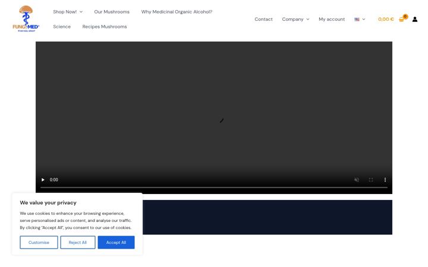Image resolution: width=428 pixels, height=267 pixels.
Task: Click the Reject All cookies button
Action: pyautogui.click(x=78, y=242)
